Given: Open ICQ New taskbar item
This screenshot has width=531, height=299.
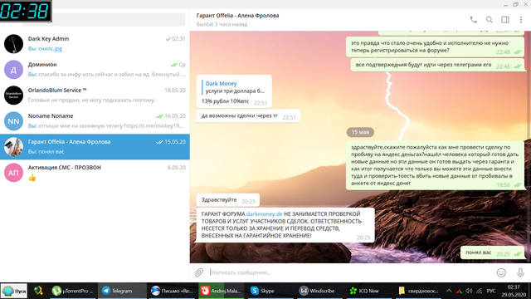Looking at the screenshot, I should point(364,291).
